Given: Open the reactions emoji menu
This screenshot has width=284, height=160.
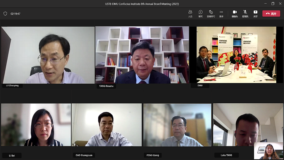Looking at the screenshot, I should [211, 14].
